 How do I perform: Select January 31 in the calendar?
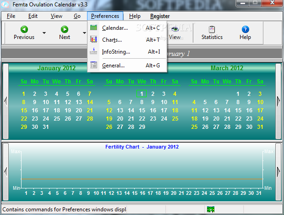[46, 127]
